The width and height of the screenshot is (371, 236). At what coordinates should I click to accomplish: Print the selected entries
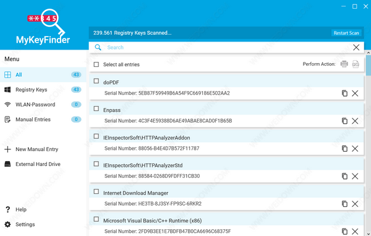click(x=344, y=64)
